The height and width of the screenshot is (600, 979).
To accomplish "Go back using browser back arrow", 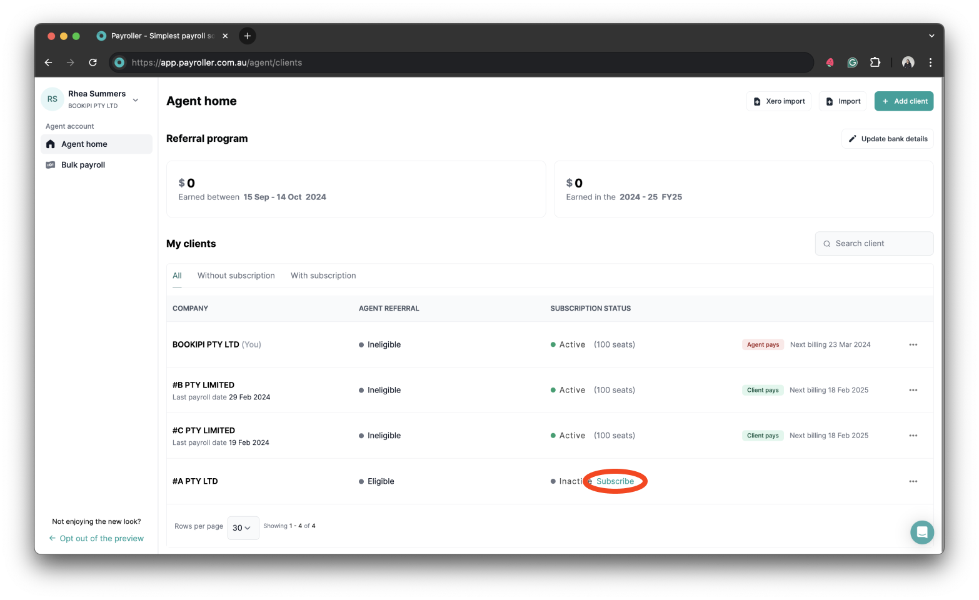I will coord(48,62).
